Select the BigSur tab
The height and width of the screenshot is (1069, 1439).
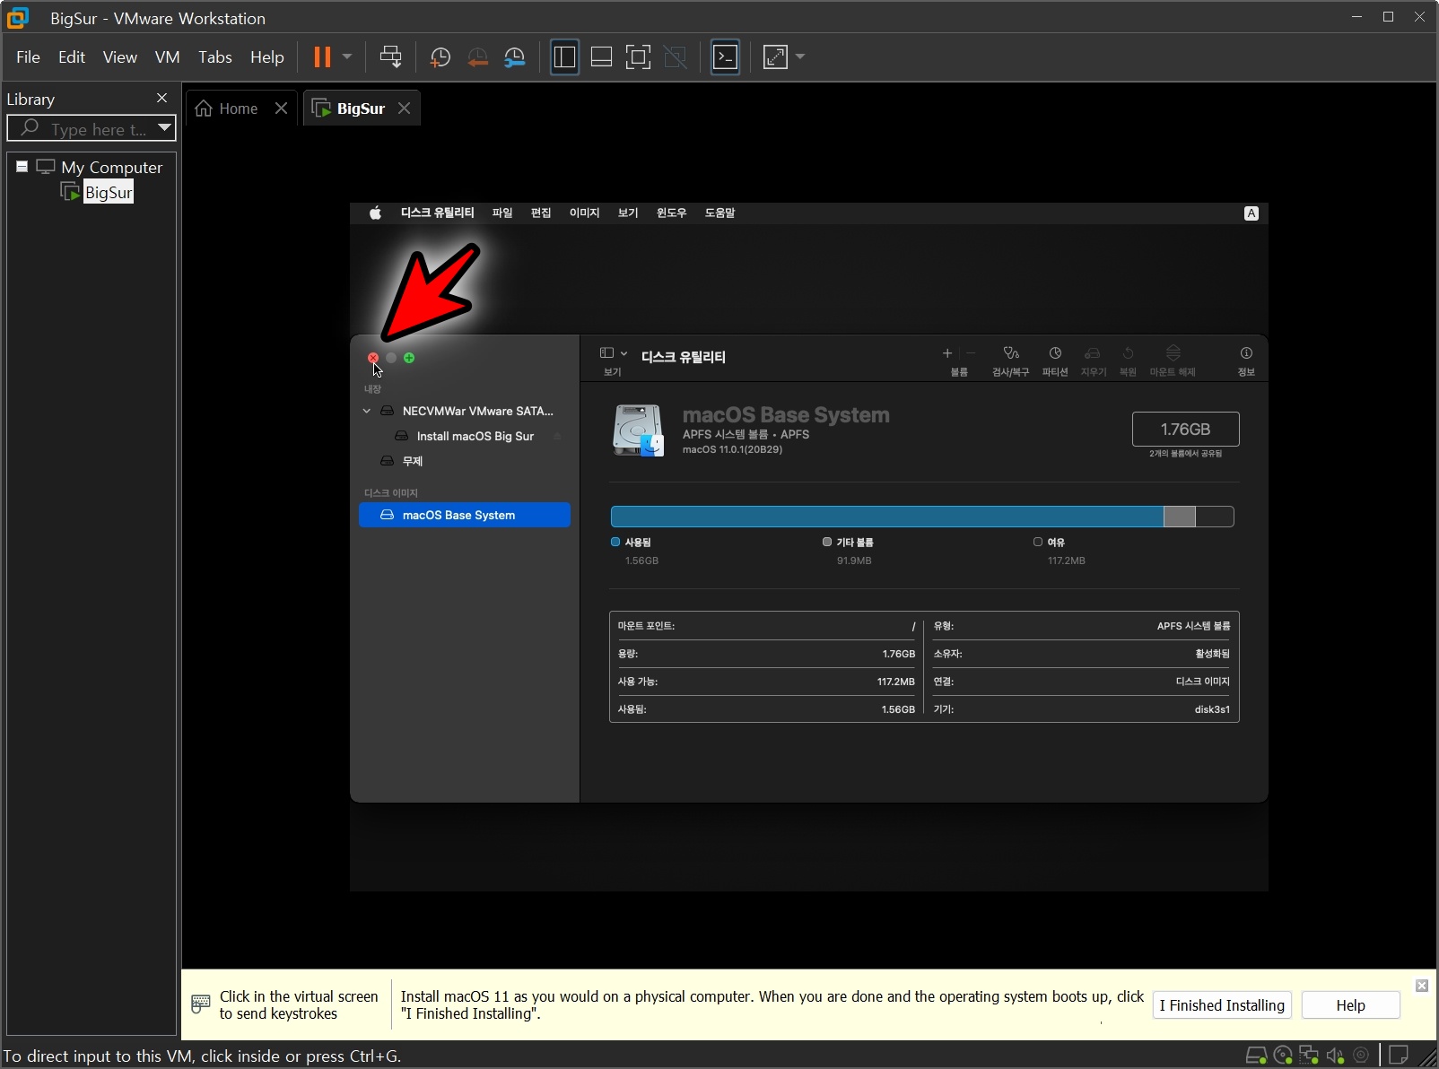point(349,109)
